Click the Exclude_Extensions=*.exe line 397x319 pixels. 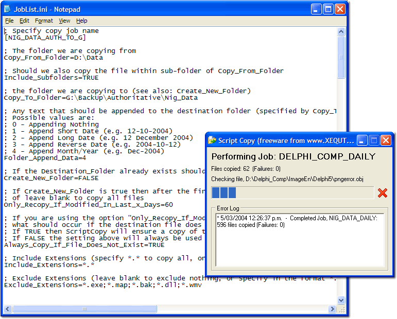(103, 285)
